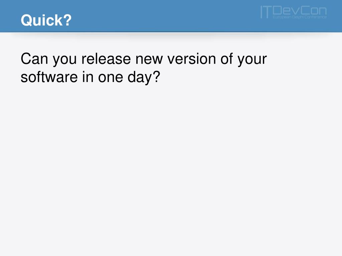Click the word "release" in body text
This screenshot has width=342, height=256.
[106, 59]
